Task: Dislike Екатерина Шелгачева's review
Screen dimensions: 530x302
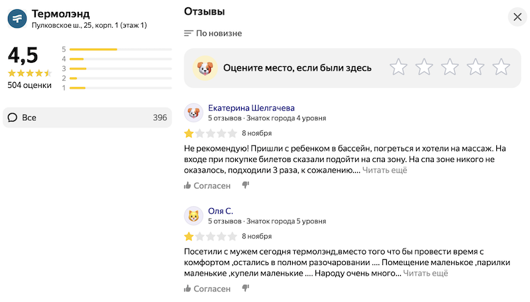Action: click(x=245, y=186)
